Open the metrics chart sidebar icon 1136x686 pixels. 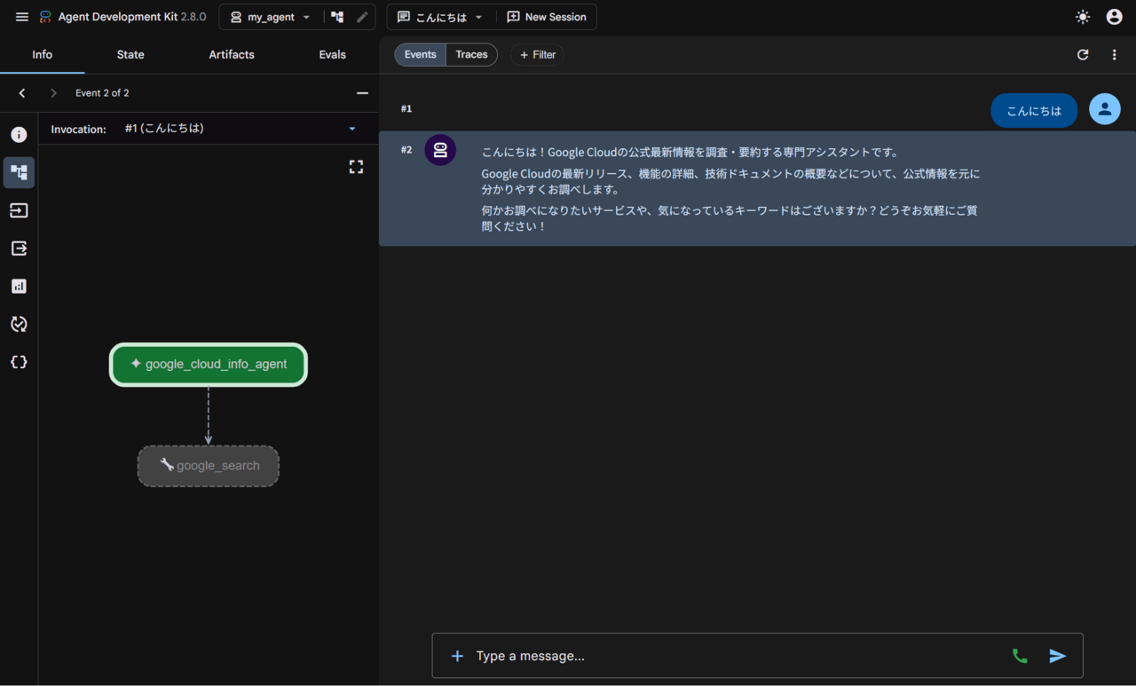(x=19, y=287)
